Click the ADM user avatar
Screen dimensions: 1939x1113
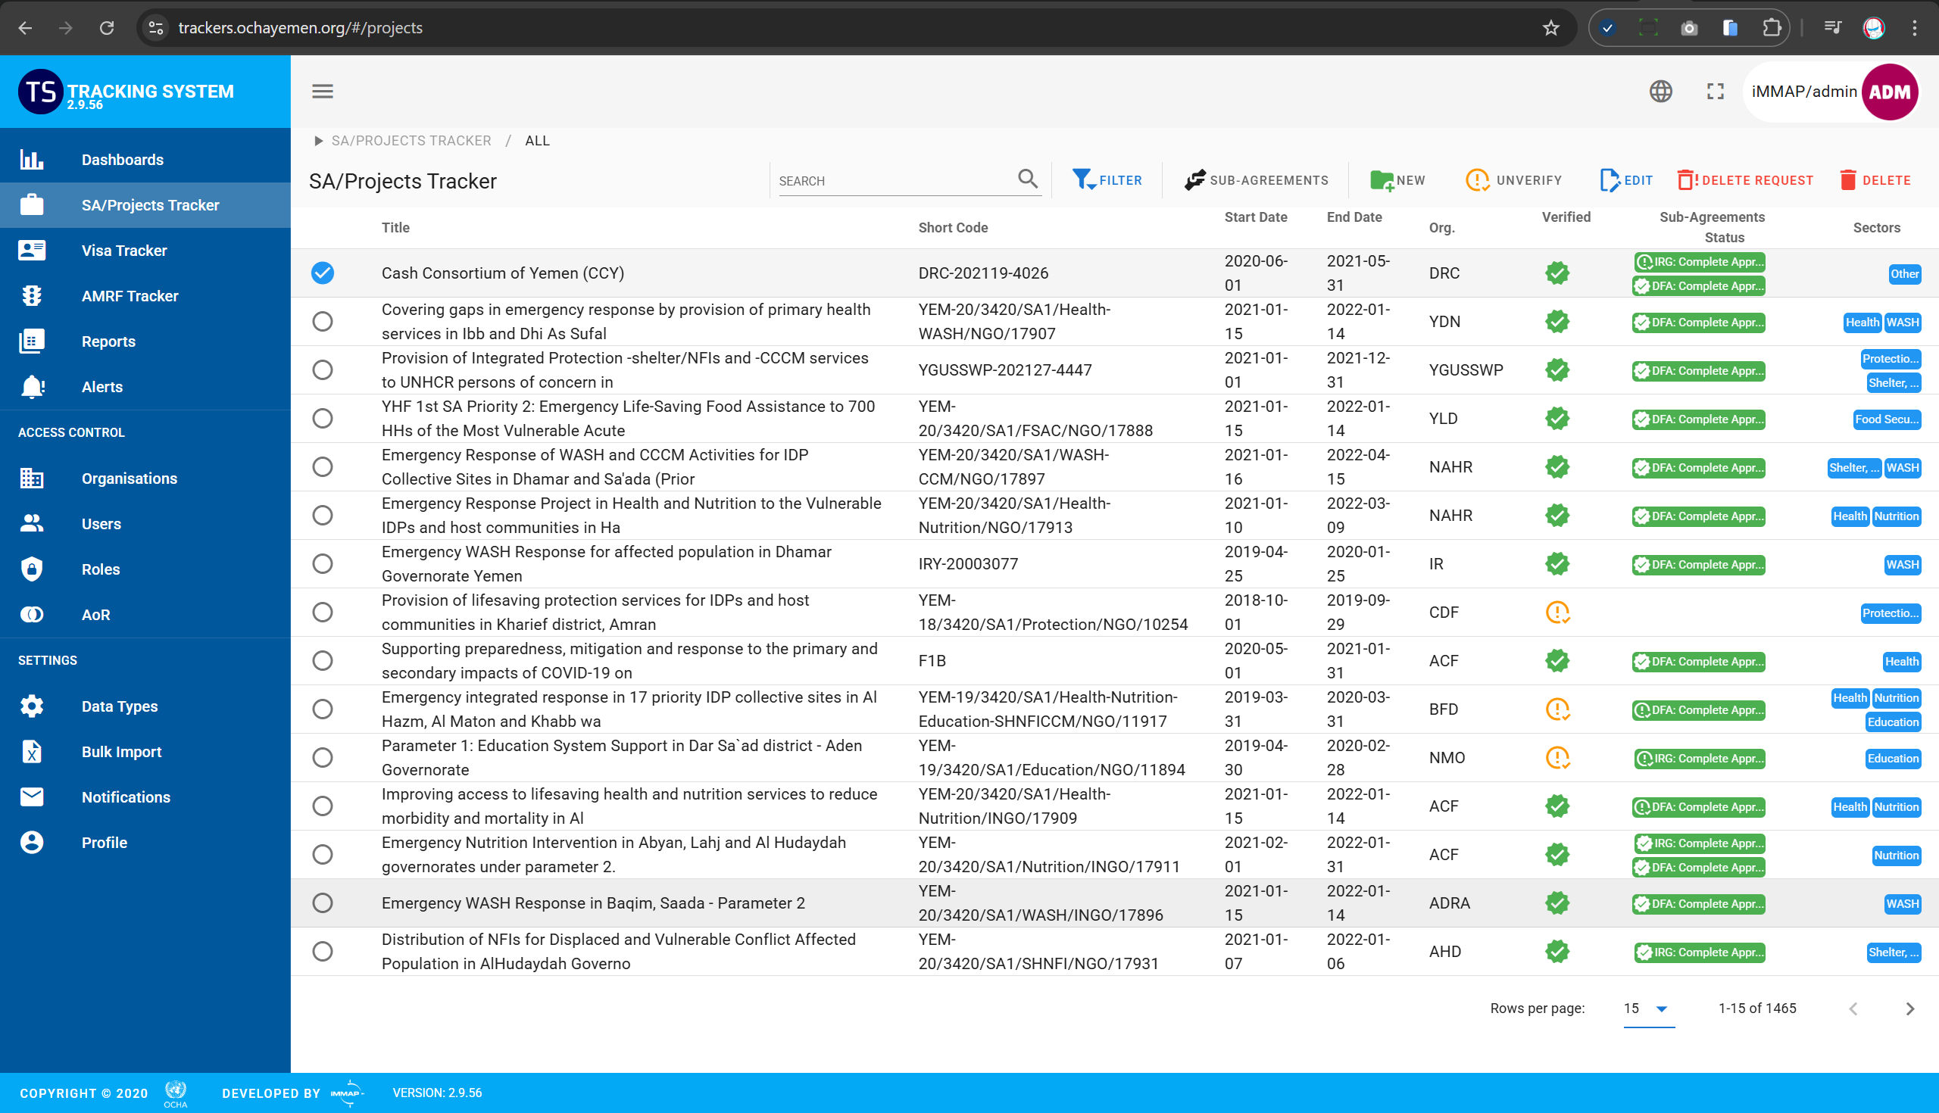[1889, 92]
